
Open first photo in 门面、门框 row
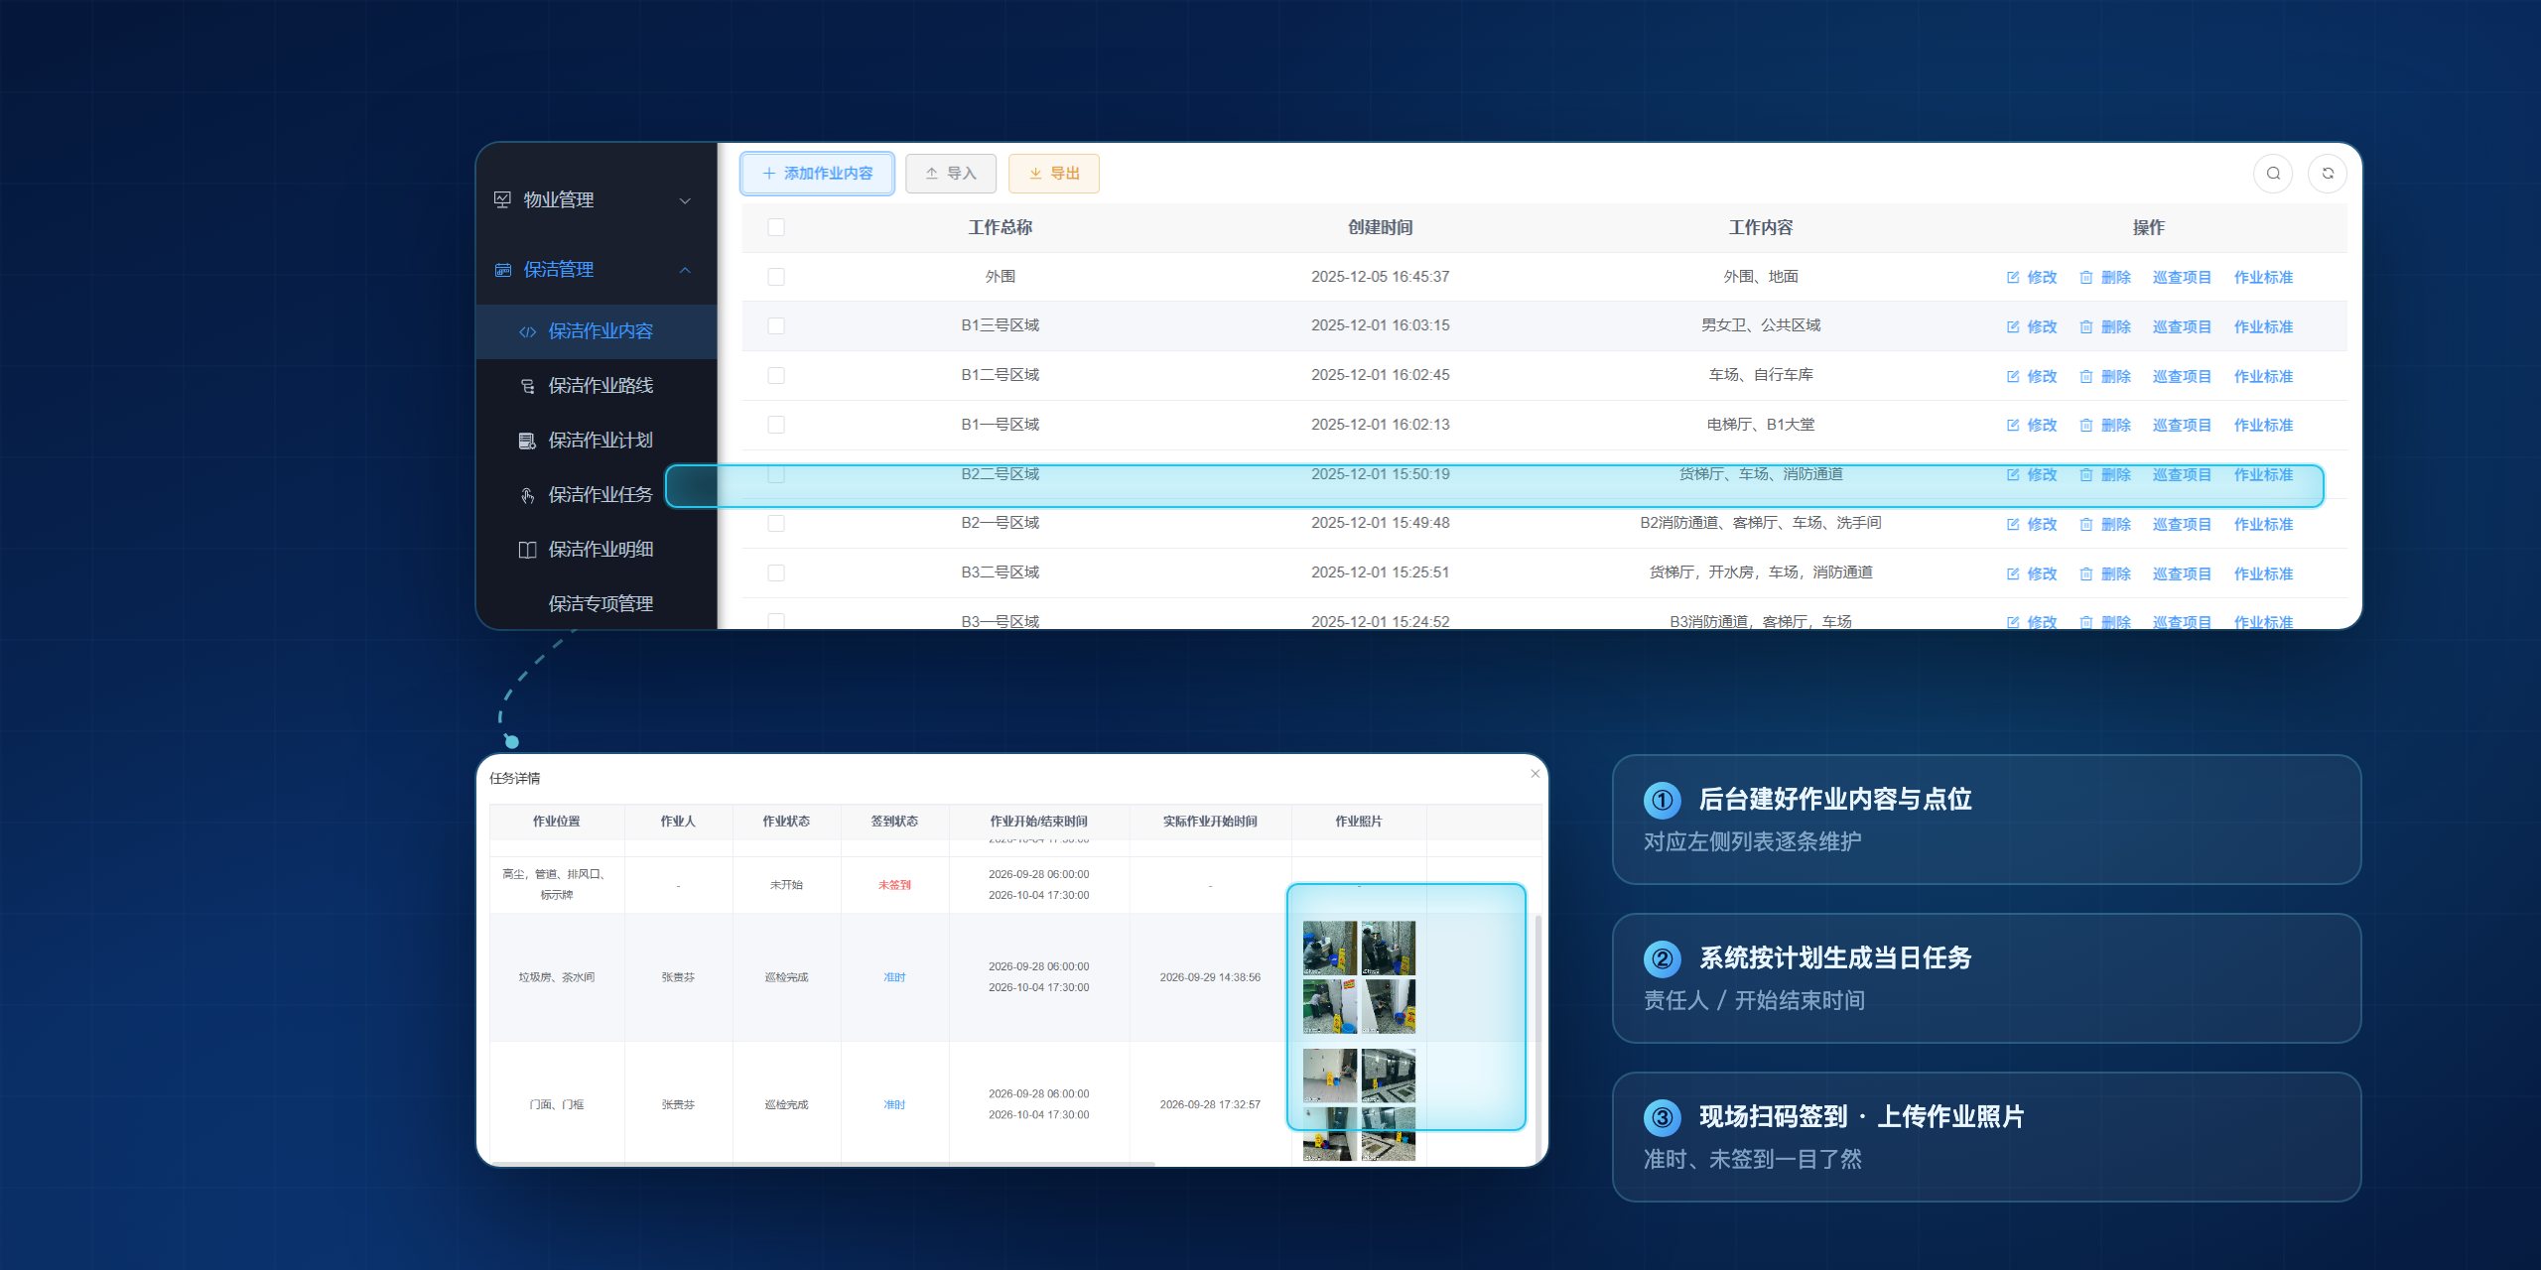tap(1329, 1076)
